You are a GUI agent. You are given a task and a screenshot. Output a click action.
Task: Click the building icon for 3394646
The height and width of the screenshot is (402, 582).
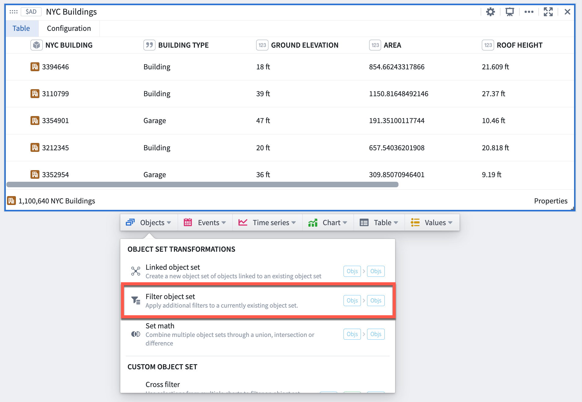coord(35,67)
